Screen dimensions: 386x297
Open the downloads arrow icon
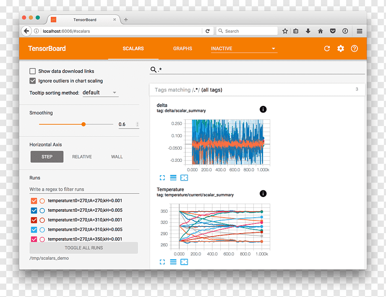pos(308,31)
